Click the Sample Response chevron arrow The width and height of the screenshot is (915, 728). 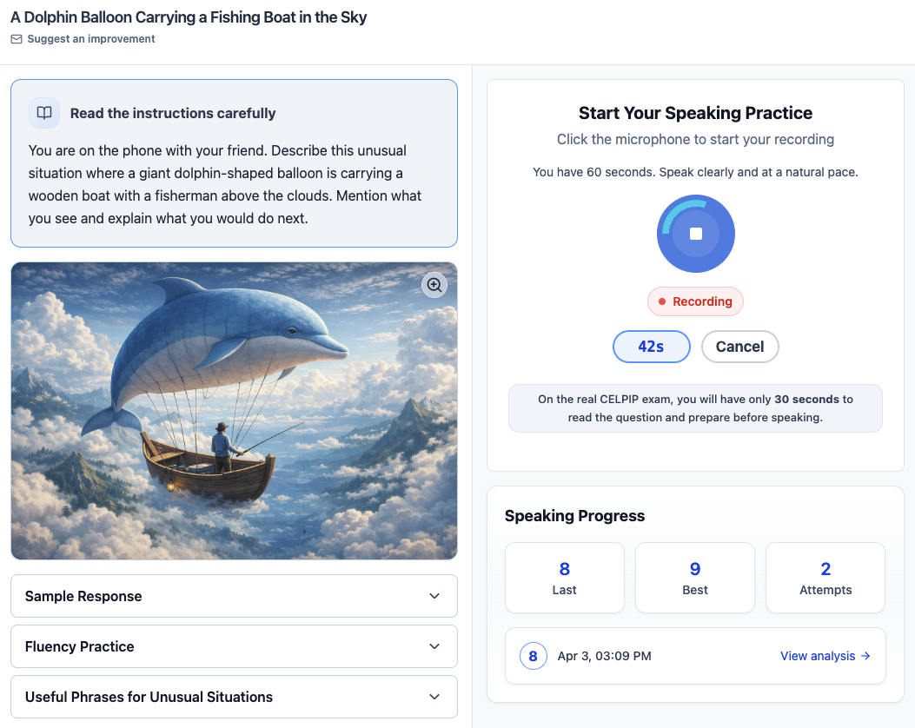coord(434,596)
